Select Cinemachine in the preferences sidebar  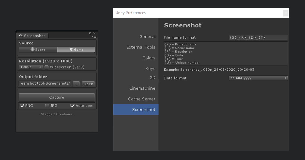[142, 88]
